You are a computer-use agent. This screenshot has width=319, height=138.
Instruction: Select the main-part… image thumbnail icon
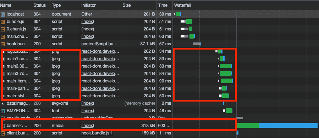[x=4, y=89]
